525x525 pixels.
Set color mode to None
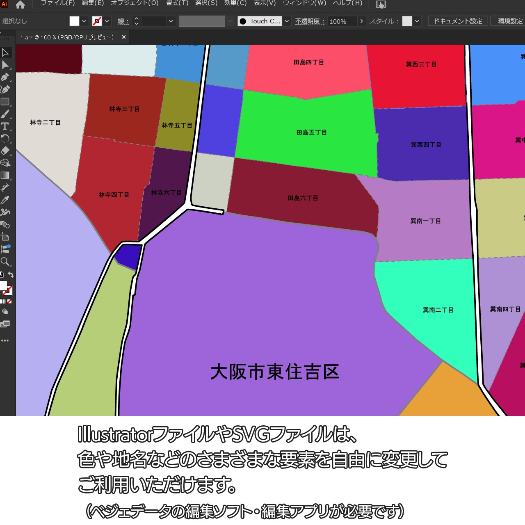tap(9, 301)
